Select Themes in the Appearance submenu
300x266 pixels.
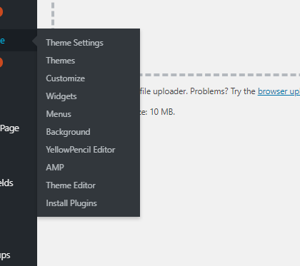click(x=61, y=61)
